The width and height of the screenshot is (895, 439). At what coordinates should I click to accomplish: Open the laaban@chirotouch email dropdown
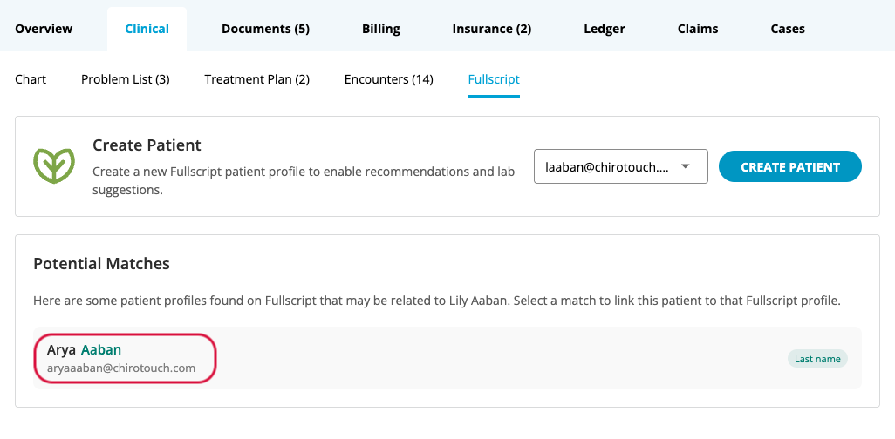click(x=608, y=166)
